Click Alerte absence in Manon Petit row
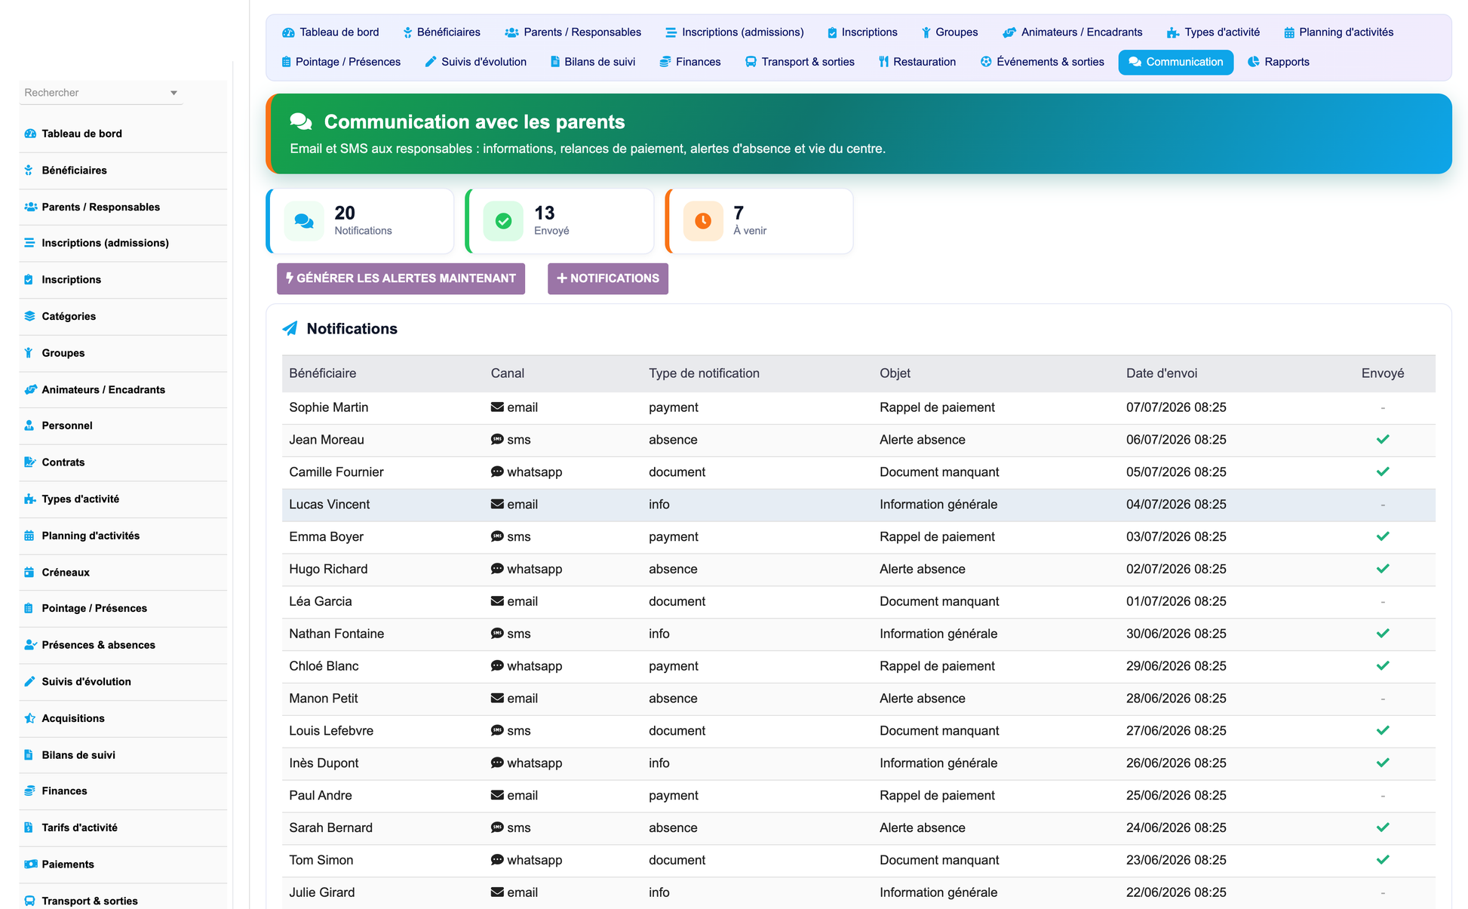Viewport: 1468px width, 909px height. [923, 699]
